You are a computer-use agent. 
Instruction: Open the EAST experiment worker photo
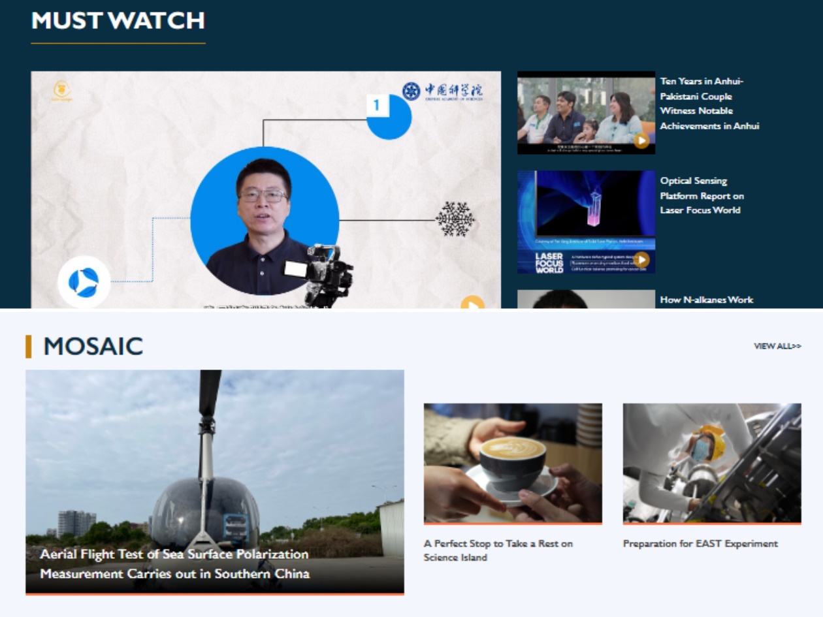pyautogui.click(x=711, y=463)
